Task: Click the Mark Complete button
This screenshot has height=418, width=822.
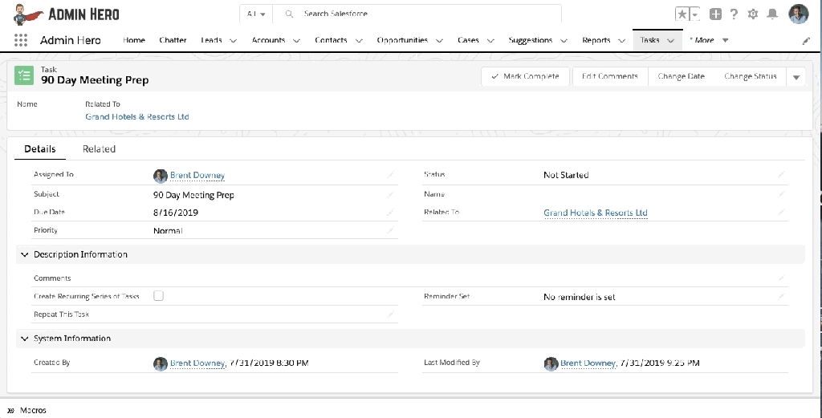Action: 525,76
